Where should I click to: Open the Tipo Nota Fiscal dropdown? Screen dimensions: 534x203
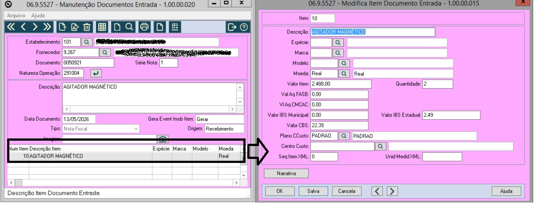tap(101, 129)
